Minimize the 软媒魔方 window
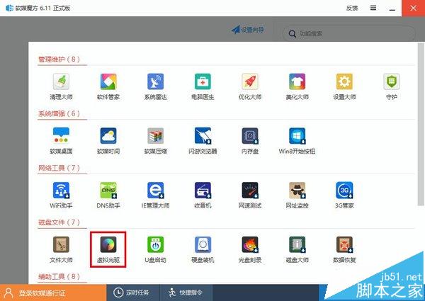 (392, 8)
